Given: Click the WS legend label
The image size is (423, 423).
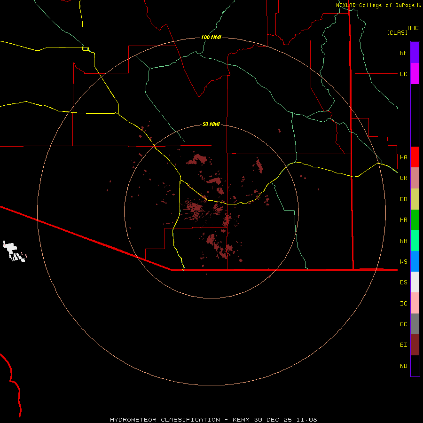Looking at the screenshot, I should (403, 261).
